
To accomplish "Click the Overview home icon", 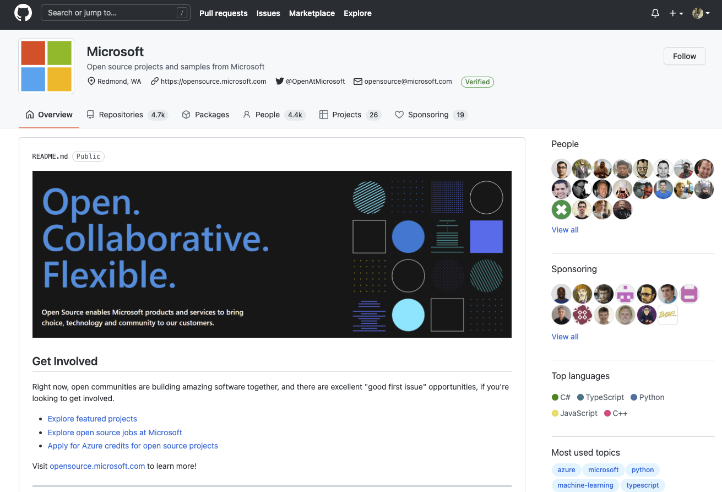I will click(30, 115).
